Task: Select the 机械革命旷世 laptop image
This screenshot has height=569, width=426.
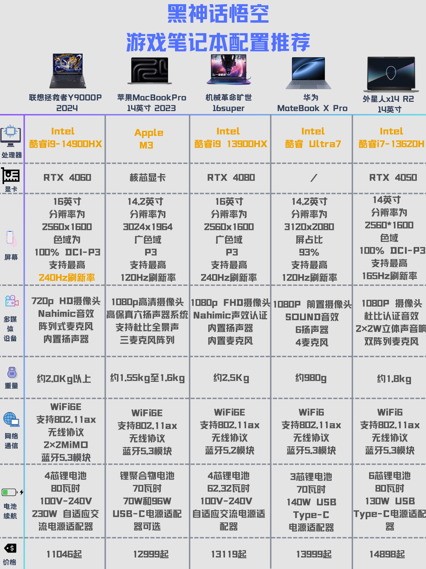Action: (x=229, y=69)
